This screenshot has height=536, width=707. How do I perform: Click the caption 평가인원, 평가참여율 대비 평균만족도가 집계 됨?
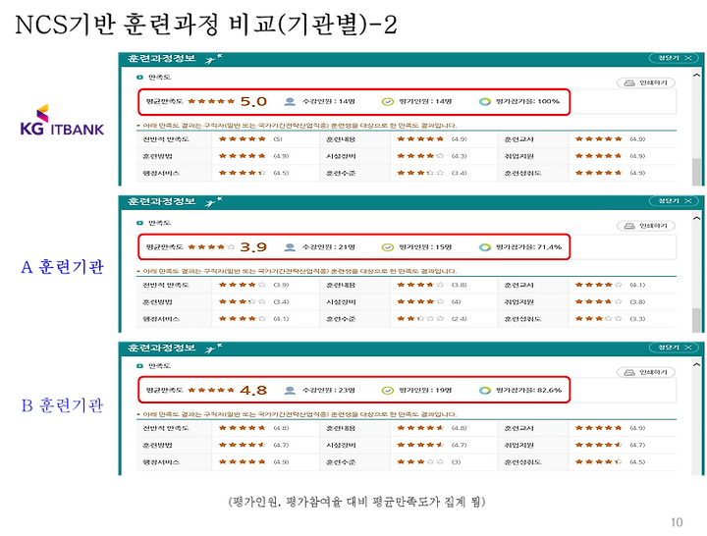pyautogui.click(x=356, y=502)
